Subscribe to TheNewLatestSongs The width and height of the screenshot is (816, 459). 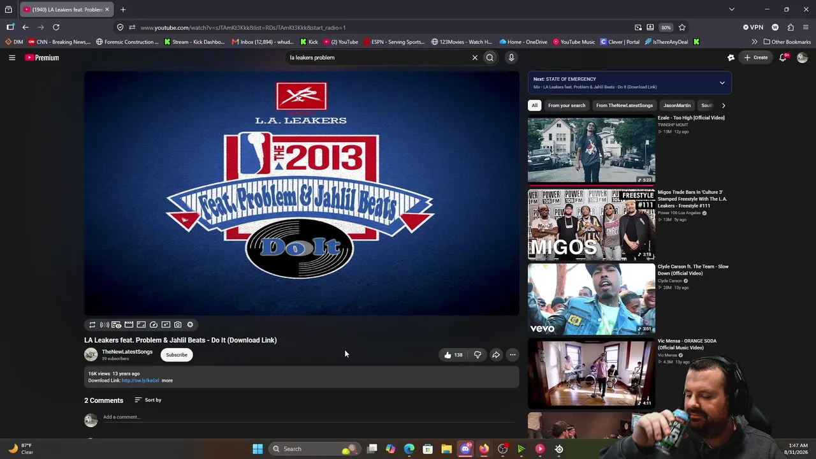pos(177,355)
